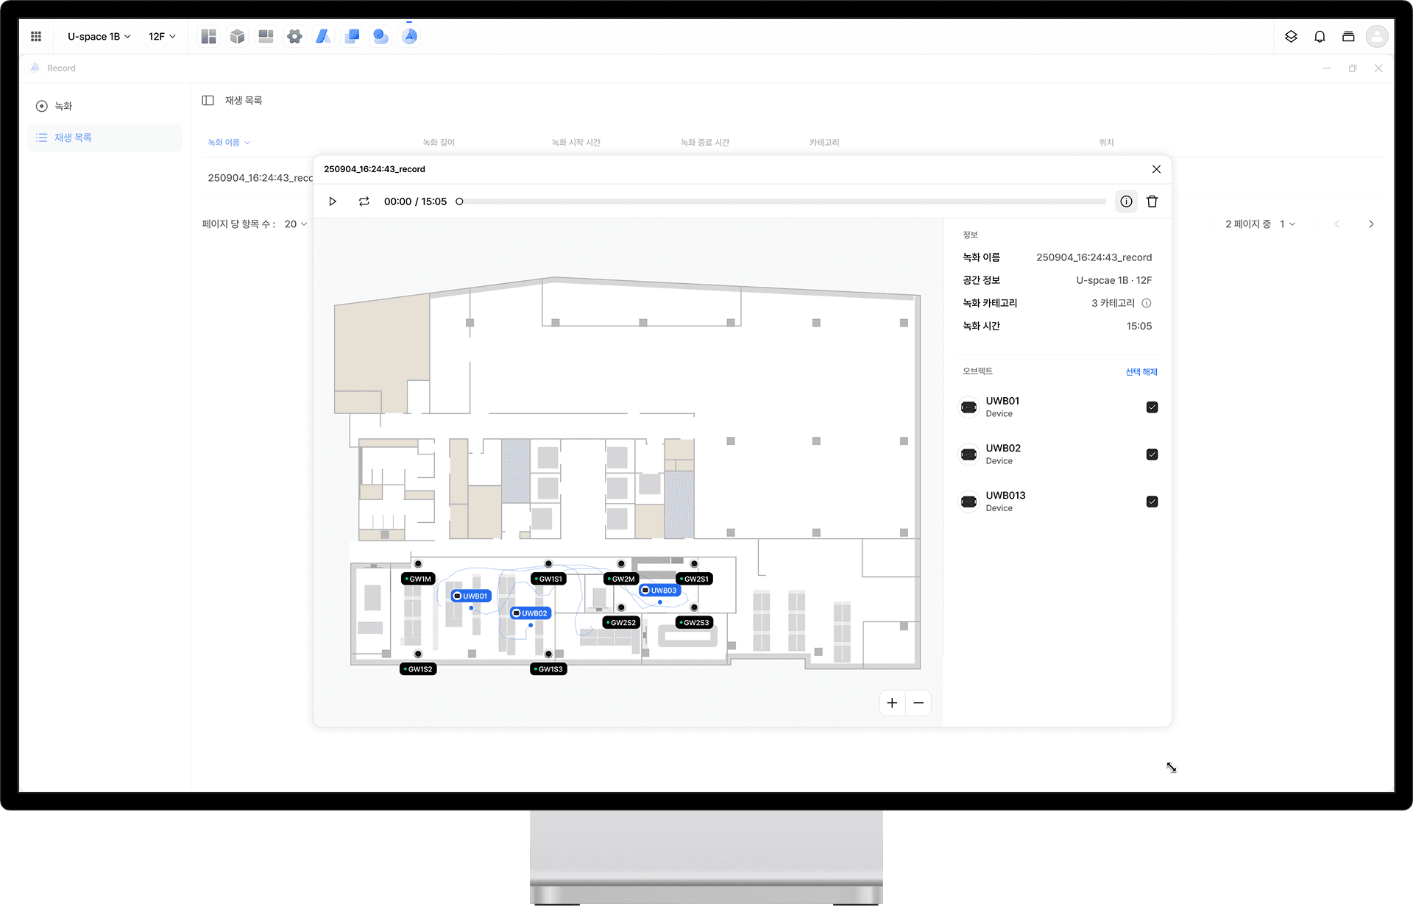Uncheck the UWB02 device checkbox
Viewport: 1413px width, 906px height.
pyautogui.click(x=1152, y=454)
